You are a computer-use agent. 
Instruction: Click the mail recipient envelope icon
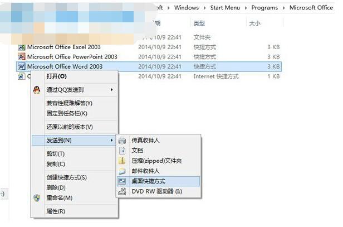(122, 171)
